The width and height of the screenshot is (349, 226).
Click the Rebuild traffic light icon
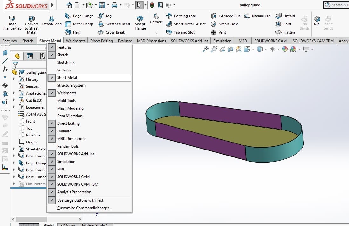coord(152,5)
